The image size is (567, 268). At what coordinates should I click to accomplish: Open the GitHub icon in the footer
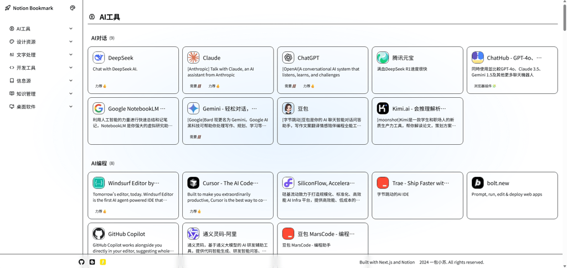tap(81, 262)
